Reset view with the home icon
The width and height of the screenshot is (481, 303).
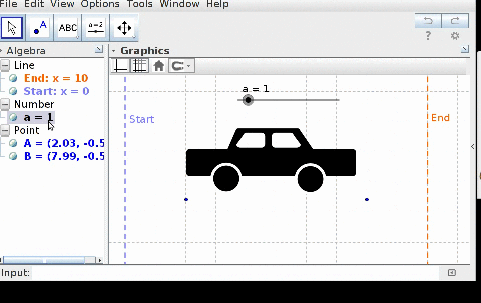pyautogui.click(x=159, y=66)
